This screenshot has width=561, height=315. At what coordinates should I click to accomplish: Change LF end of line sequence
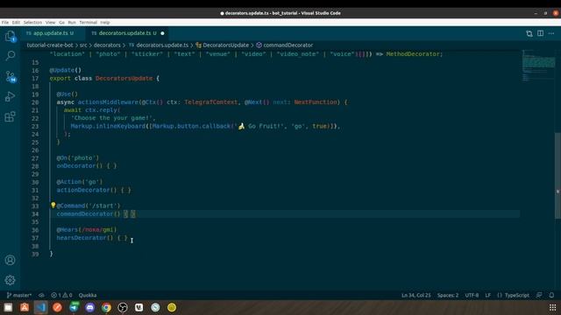pyautogui.click(x=487, y=295)
